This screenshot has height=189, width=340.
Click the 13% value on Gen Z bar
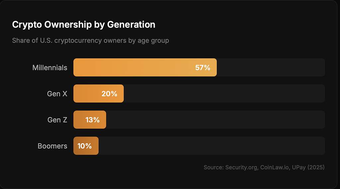pos(92,120)
